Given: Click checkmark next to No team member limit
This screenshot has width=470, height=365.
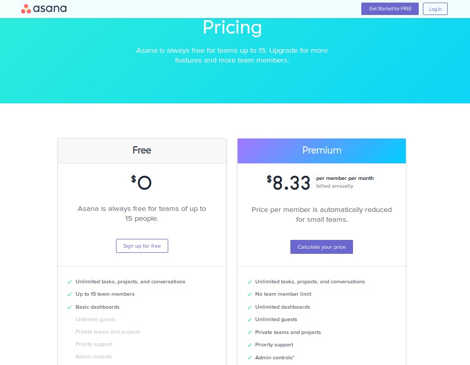Looking at the screenshot, I should pos(249,295).
